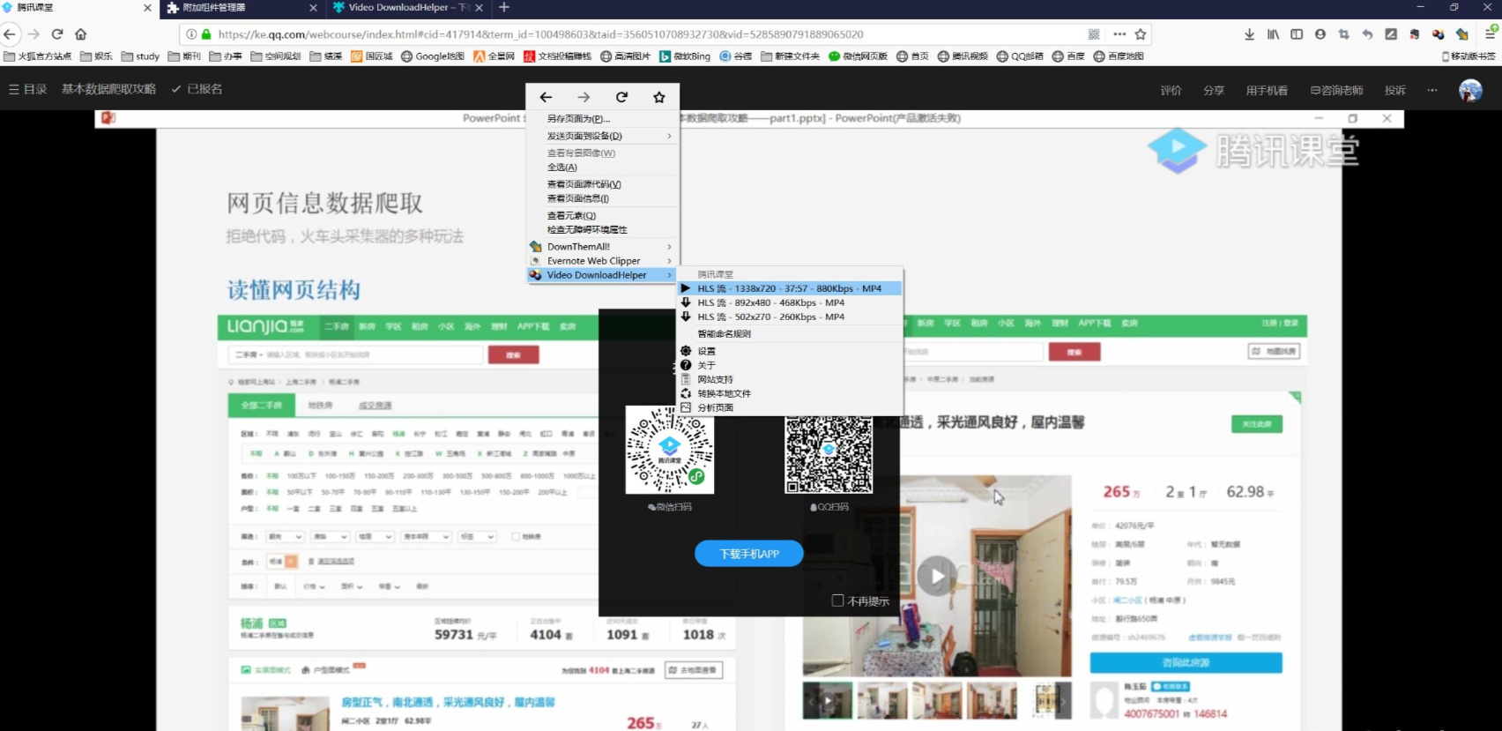
Task: Open the Firefox account avatar icon
Action: click(1320, 34)
